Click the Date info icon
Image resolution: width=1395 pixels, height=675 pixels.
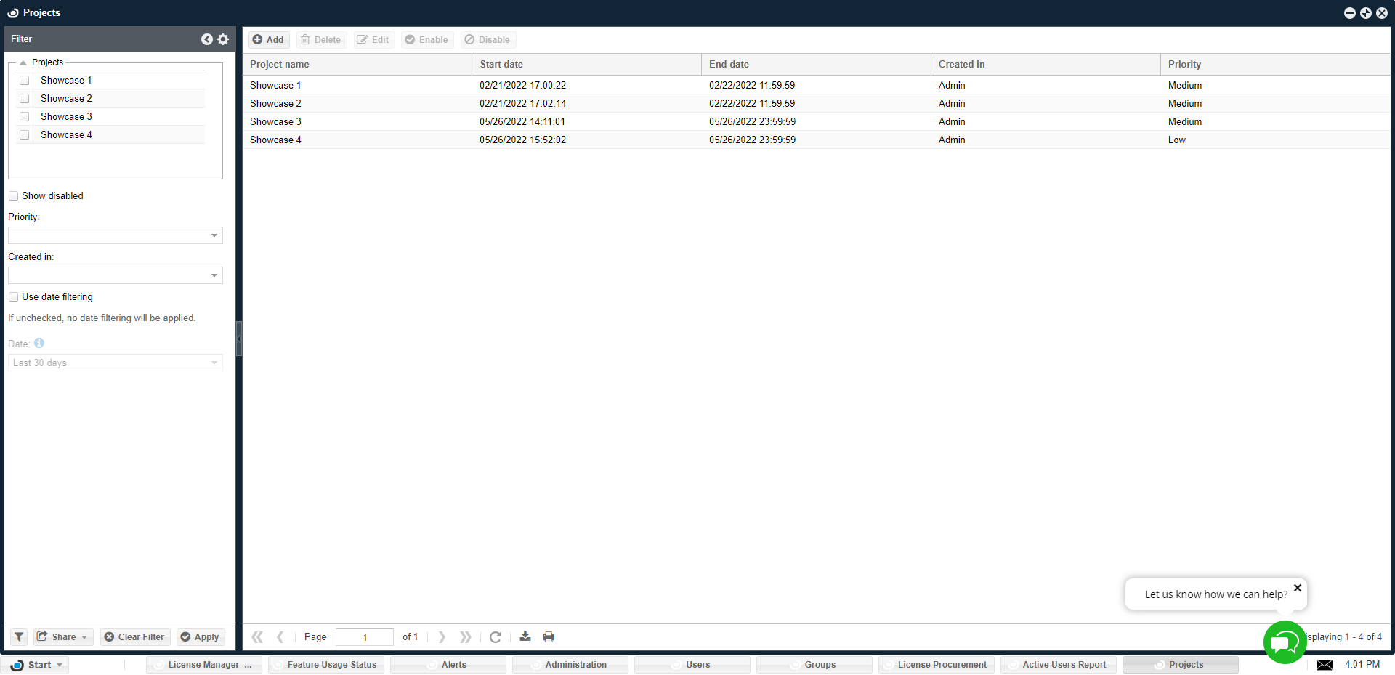pos(39,343)
